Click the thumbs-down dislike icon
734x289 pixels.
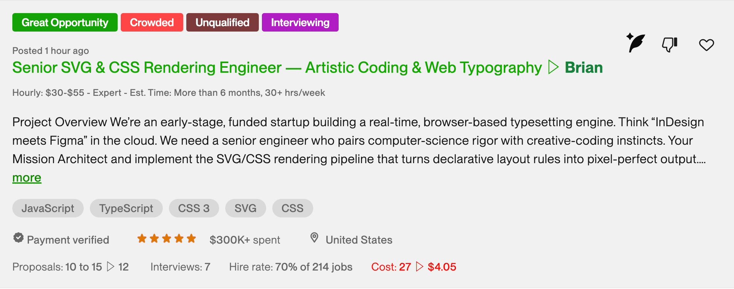point(670,44)
